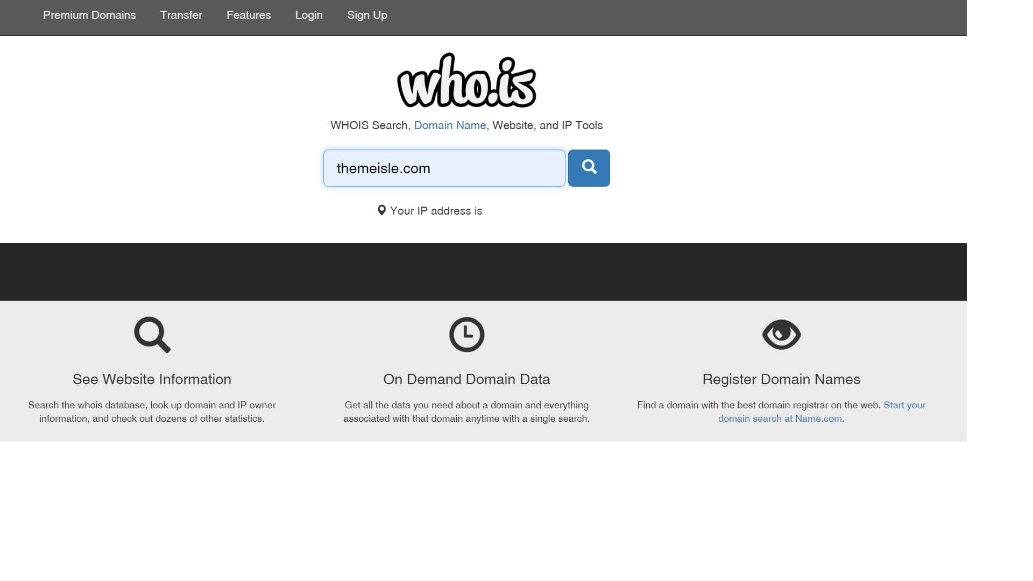Screen dimensions: 1033x581
Task: Click the themeisle.com search input field
Action: (445, 168)
